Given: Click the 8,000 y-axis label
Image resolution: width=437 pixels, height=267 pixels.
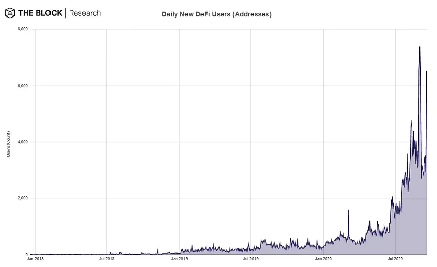Looking at the screenshot, I should 23,29.
